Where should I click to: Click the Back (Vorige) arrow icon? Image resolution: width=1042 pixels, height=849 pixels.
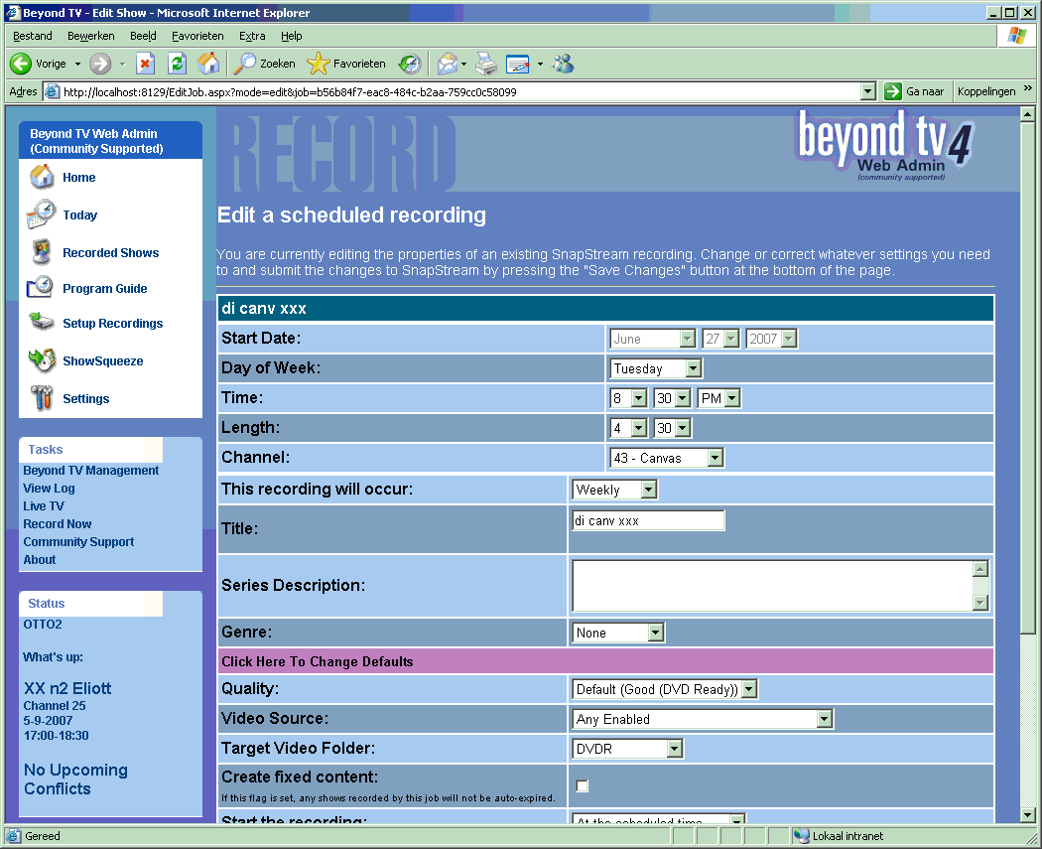point(21,64)
